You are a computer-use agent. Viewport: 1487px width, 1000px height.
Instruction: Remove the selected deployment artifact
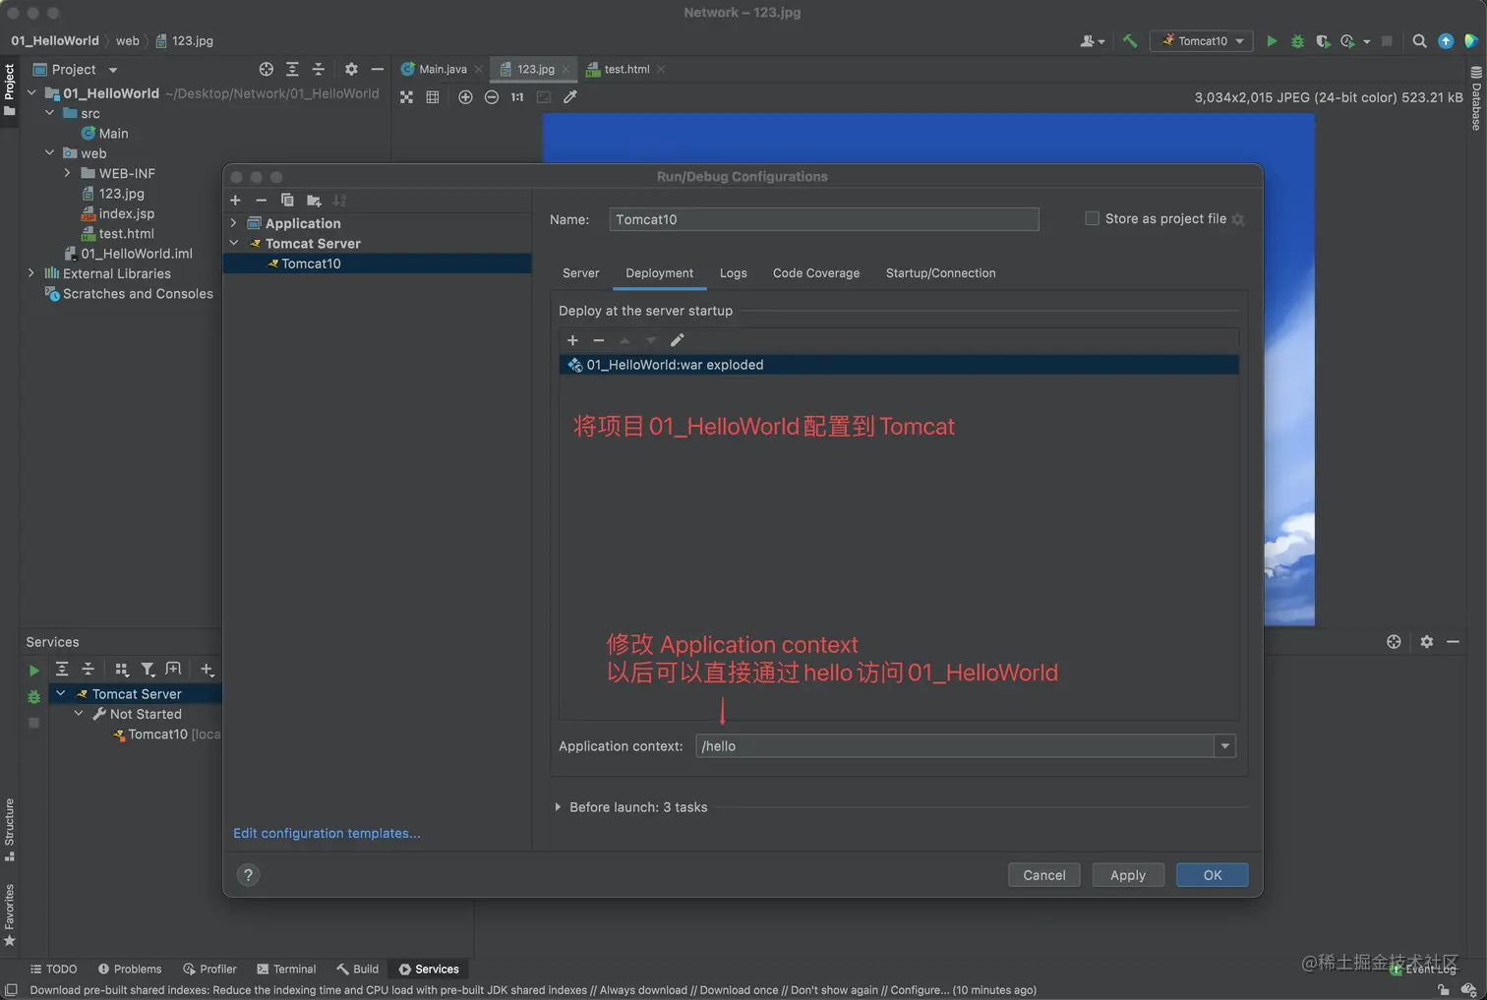click(x=598, y=340)
